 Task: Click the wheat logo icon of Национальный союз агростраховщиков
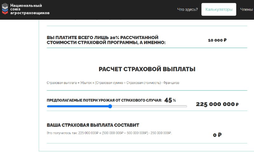5,9
